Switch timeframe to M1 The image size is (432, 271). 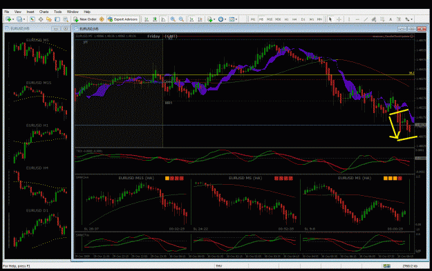click(x=253, y=19)
